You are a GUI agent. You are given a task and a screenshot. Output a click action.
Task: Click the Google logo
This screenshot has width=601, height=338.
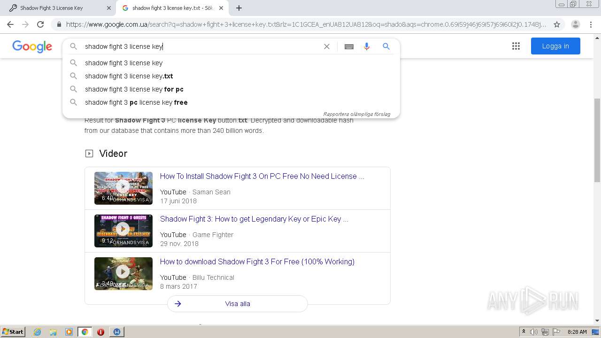[32, 46]
